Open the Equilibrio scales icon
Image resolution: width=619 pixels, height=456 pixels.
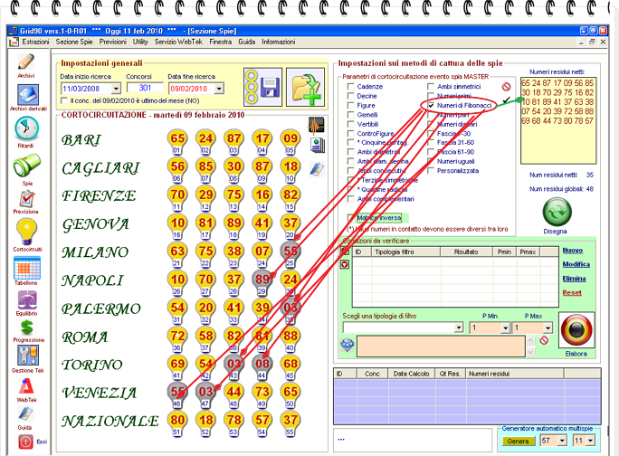tap(27, 300)
